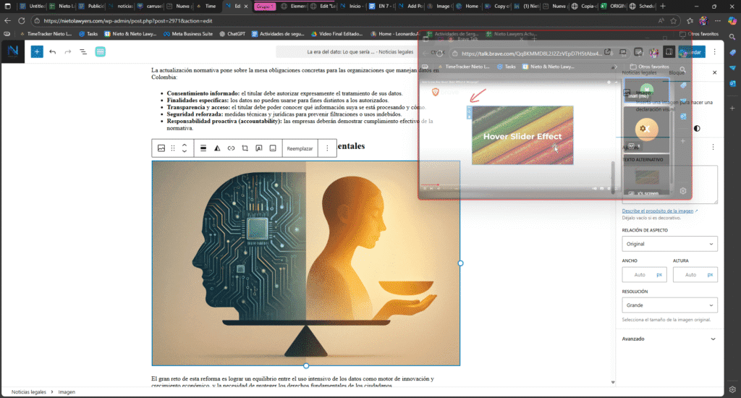Open a new browser tab
The image size is (741, 398).
663,6
